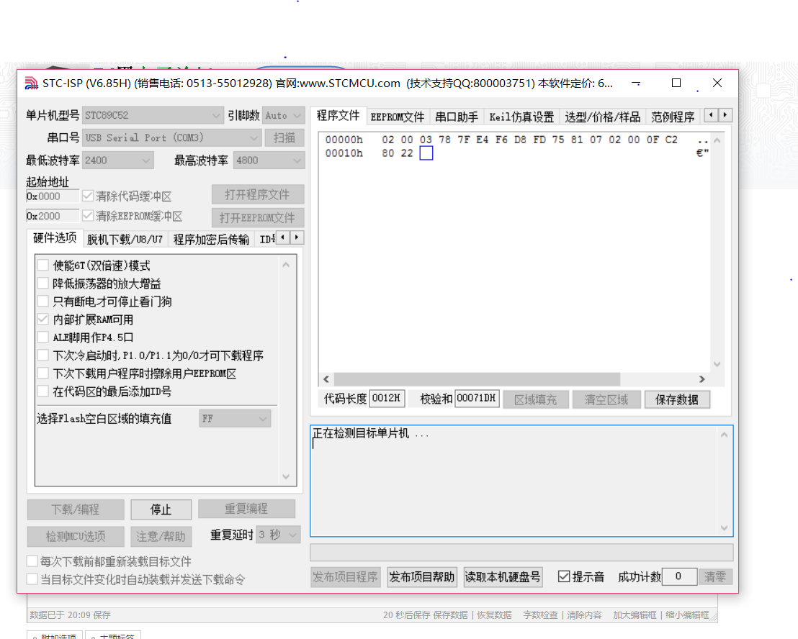The image size is (798, 639).
Task: Click 校验和 00071DH field
Action: pos(477,398)
